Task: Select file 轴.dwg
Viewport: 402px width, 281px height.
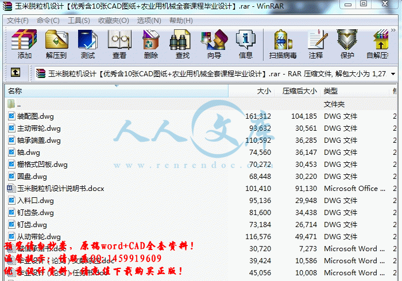Action: pos(201,153)
